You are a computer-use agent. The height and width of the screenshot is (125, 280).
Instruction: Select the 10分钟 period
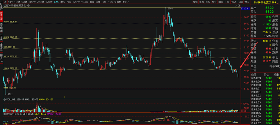click(x=76, y=2)
